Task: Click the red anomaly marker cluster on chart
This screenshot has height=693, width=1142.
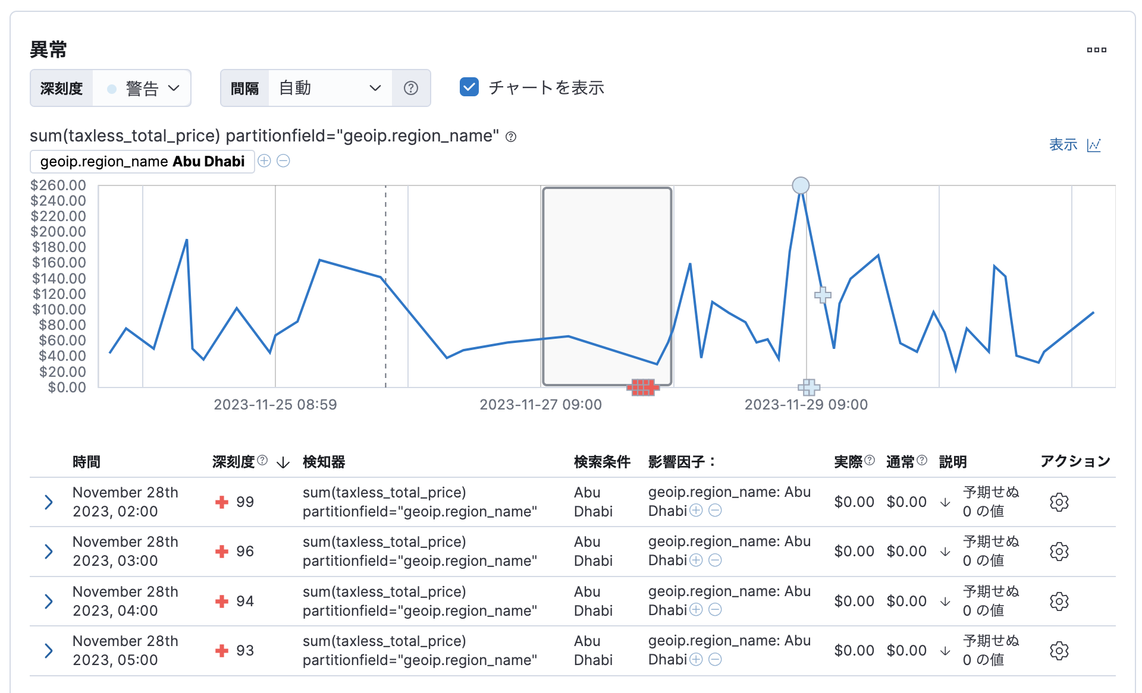Action: (x=642, y=388)
